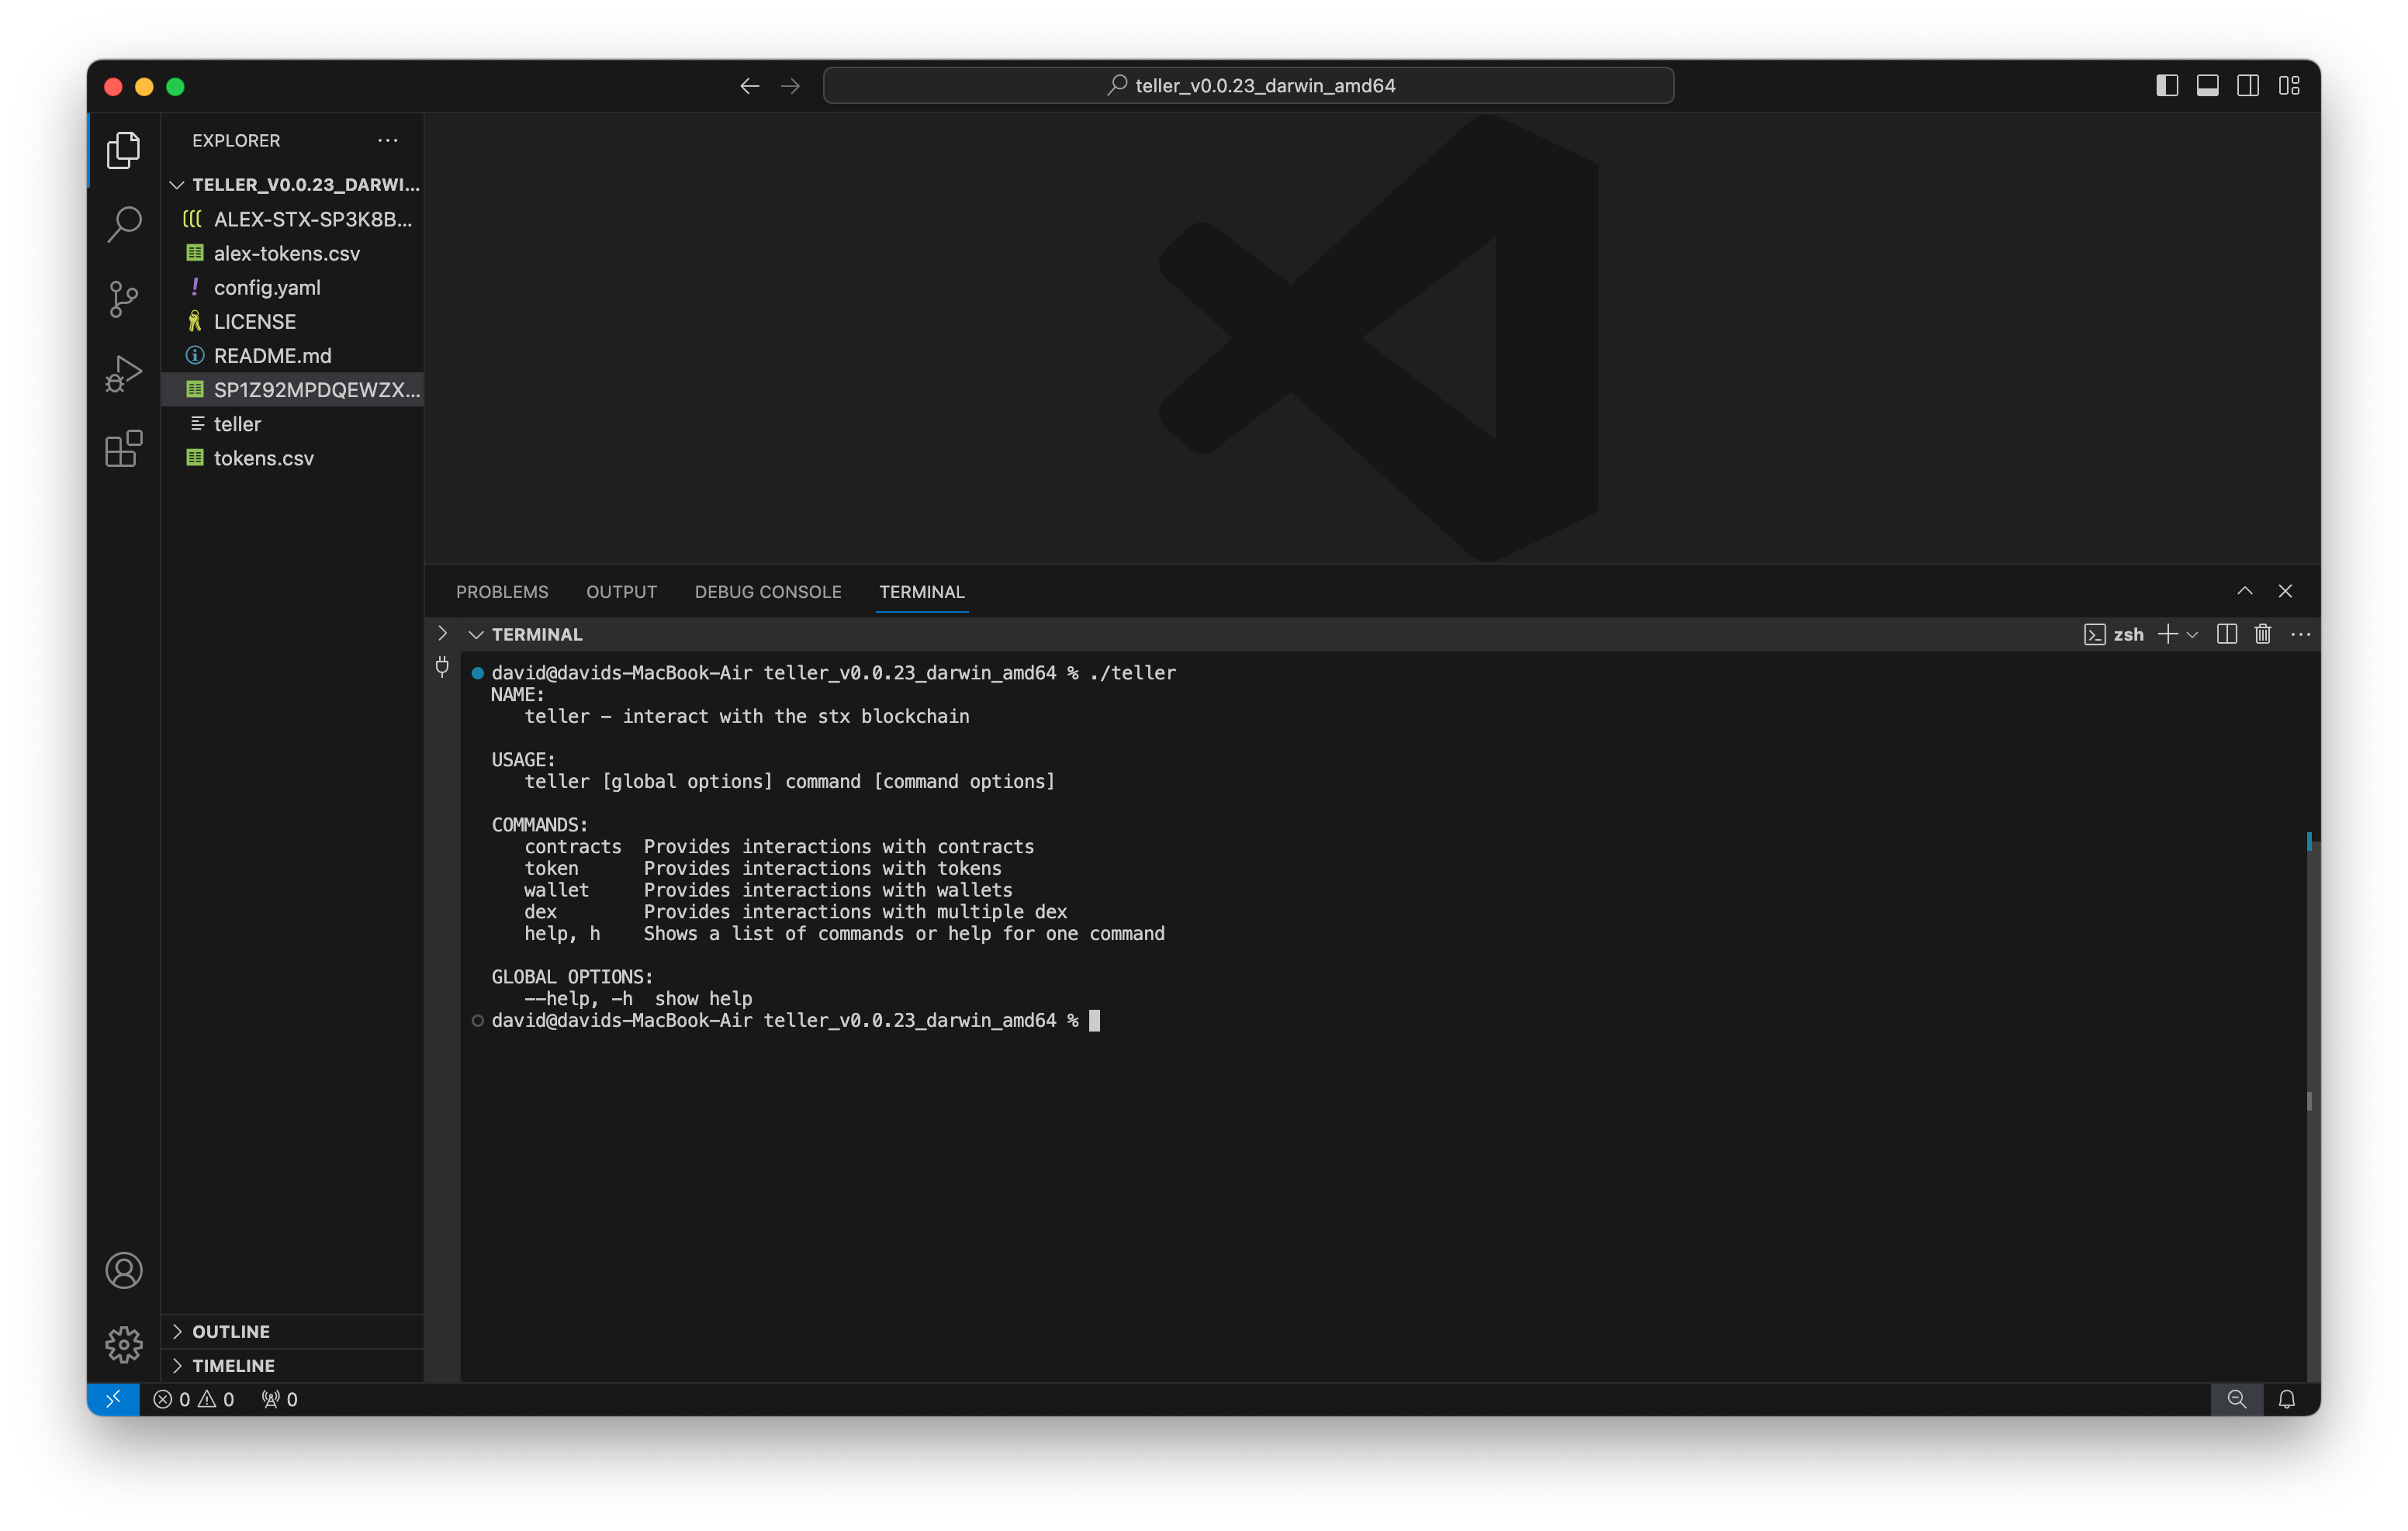Collapse the TELLER_V0.0.23_DARWIN folder

pos(177,185)
